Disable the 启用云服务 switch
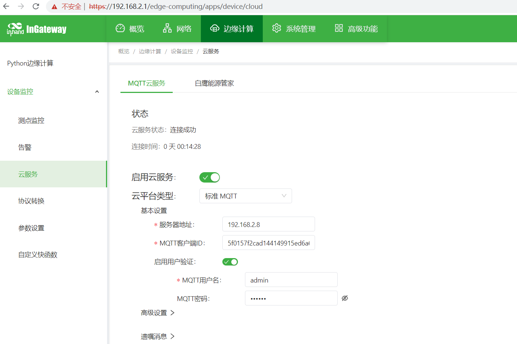This screenshot has width=517, height=344. coord(209,177)
